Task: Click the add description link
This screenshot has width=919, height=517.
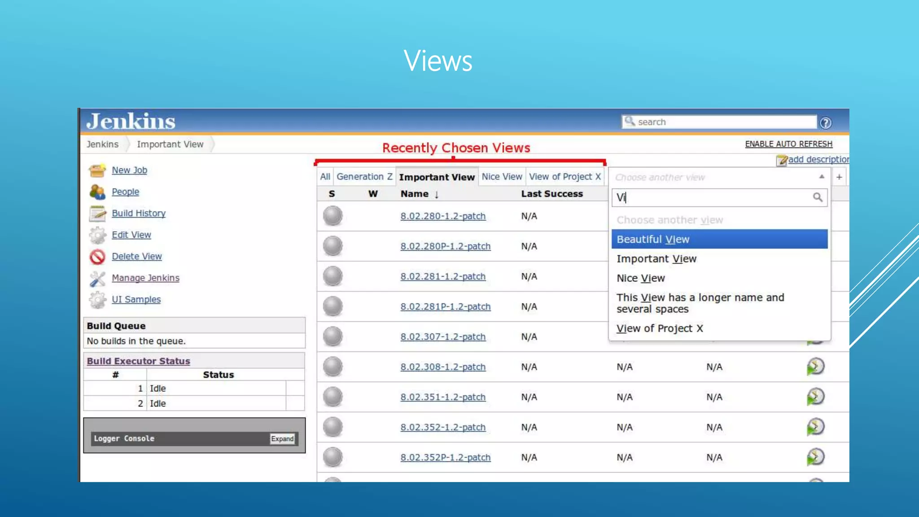Action: pyautogui.click(x=818, y=159)
